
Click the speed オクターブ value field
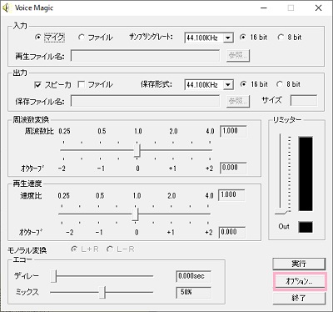[x=231, y=232]
